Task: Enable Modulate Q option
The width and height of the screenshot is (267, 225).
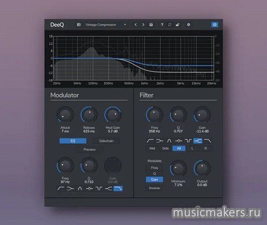Action: tap(154, 173)
